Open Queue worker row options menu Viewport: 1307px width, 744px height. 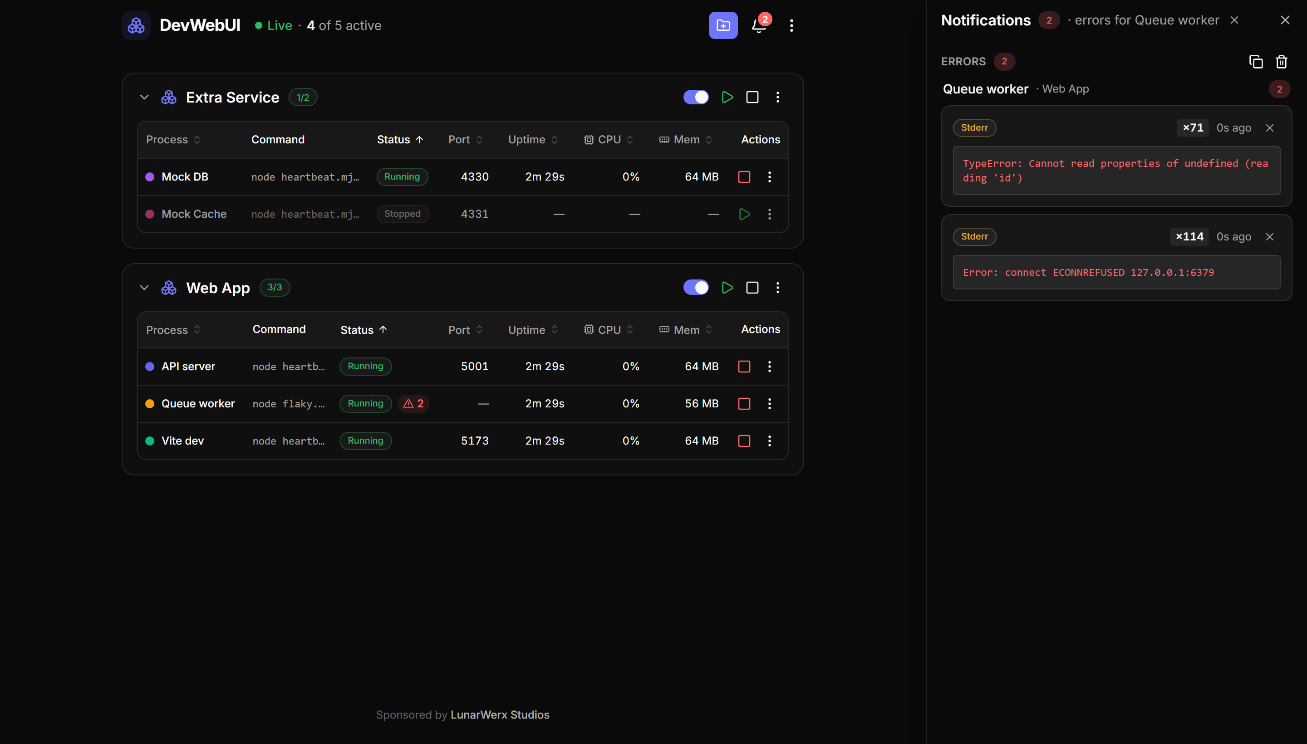point(769,404)
